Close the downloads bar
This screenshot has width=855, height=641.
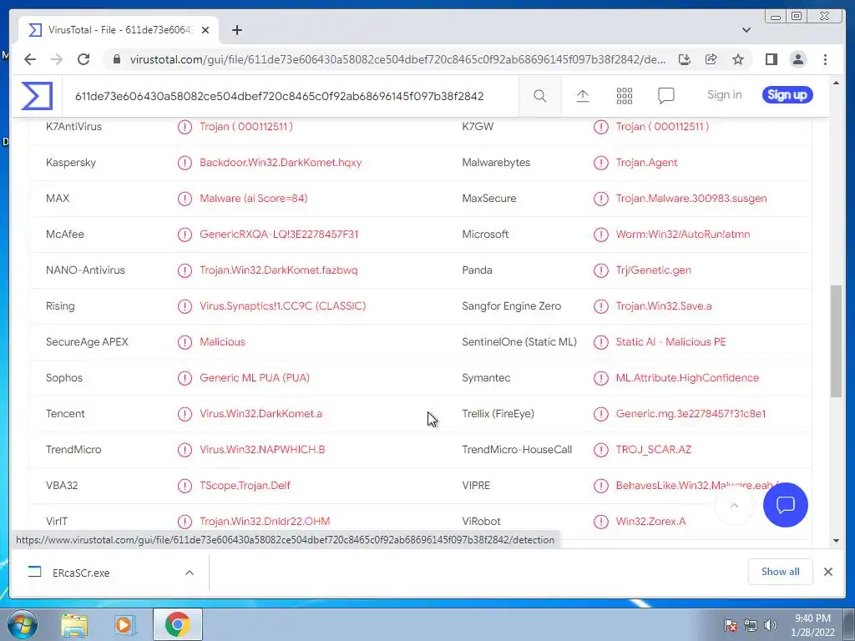[827, 572]
